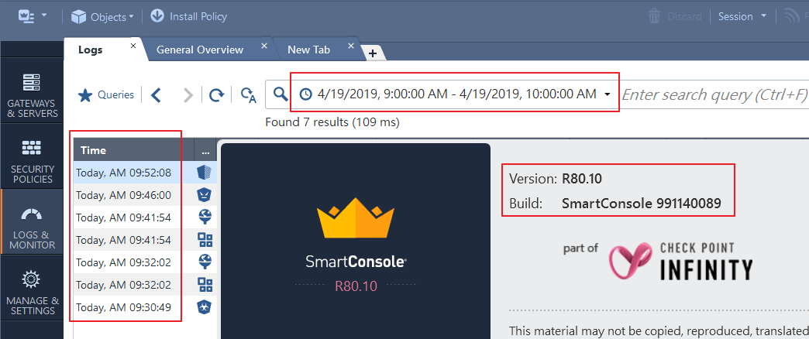Expand the main menu arrow
The height and width of the screenshot is (339, 809).
tap(44, 15)
